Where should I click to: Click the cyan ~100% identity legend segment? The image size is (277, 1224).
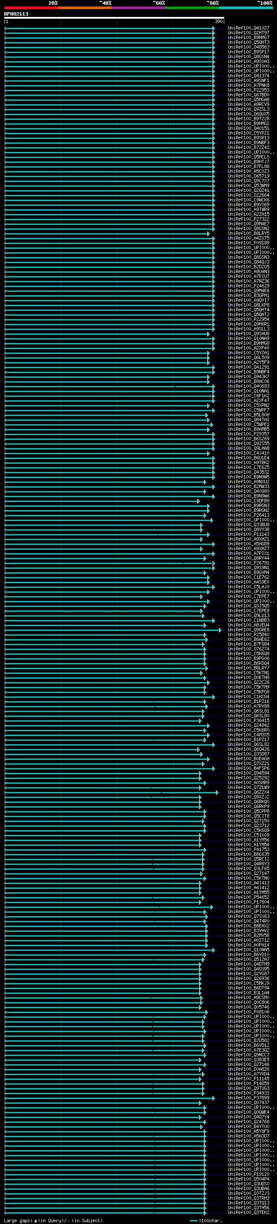[246, 8]
